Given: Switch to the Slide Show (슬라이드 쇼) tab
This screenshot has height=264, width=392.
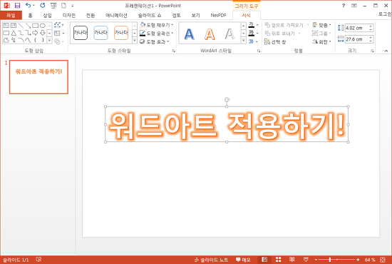Looking at the screenshot, I should click(x=150, y=15).
